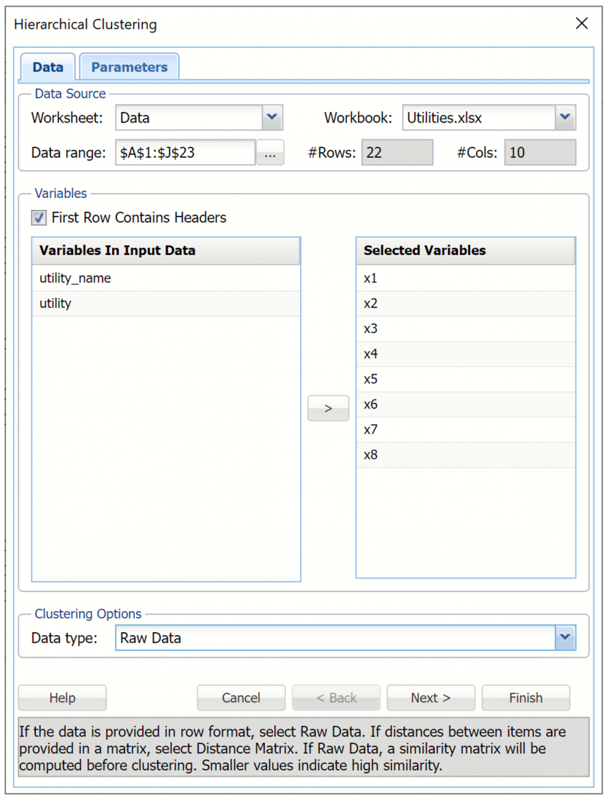This screenshot has height=797, width=606.
Task: Open the Workbook dropdown arrow
Action: tap(565, 118)
